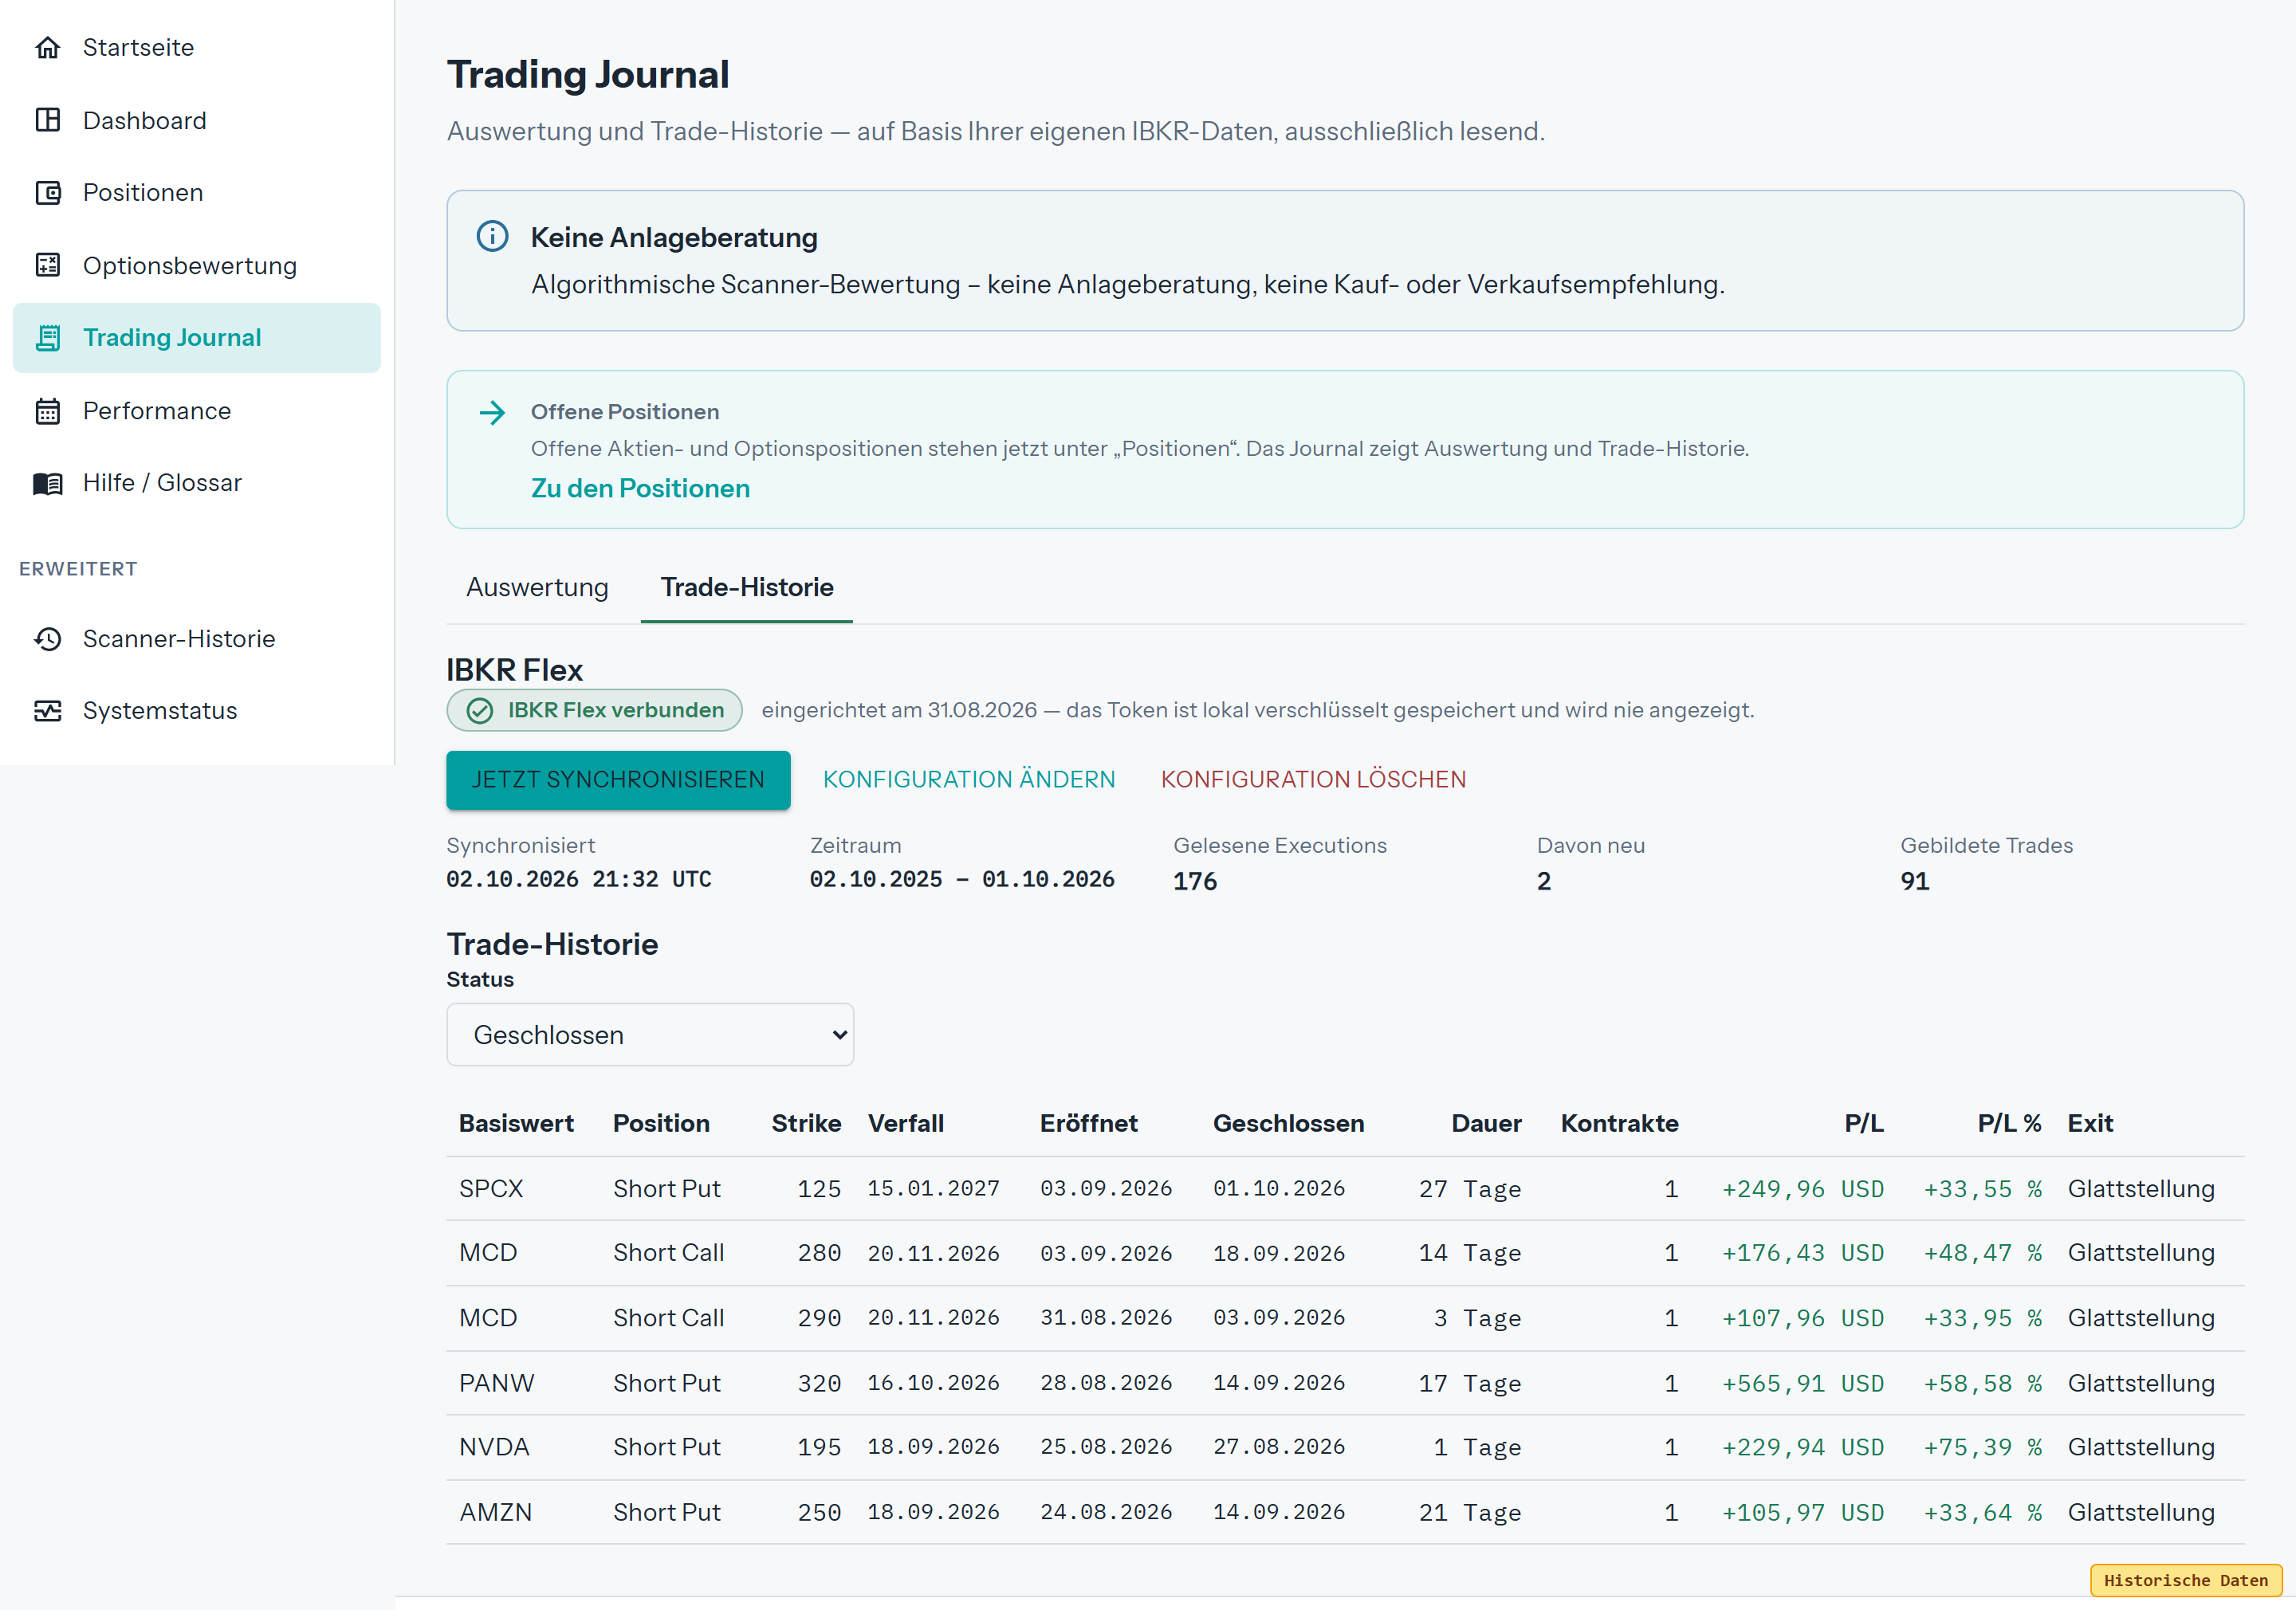The width and height of the screenshot is (2296, 1610).
Task: Click Konfiguration ändern
Action: (x=969, y=779)
